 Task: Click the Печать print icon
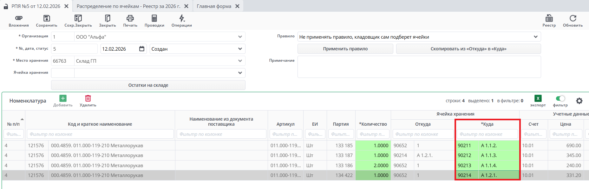point(130,18)
